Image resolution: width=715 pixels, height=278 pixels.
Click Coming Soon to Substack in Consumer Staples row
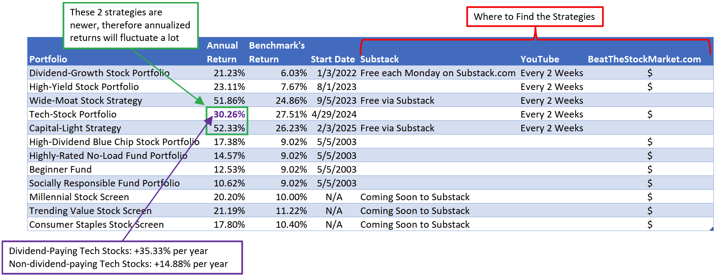[415, 225]
